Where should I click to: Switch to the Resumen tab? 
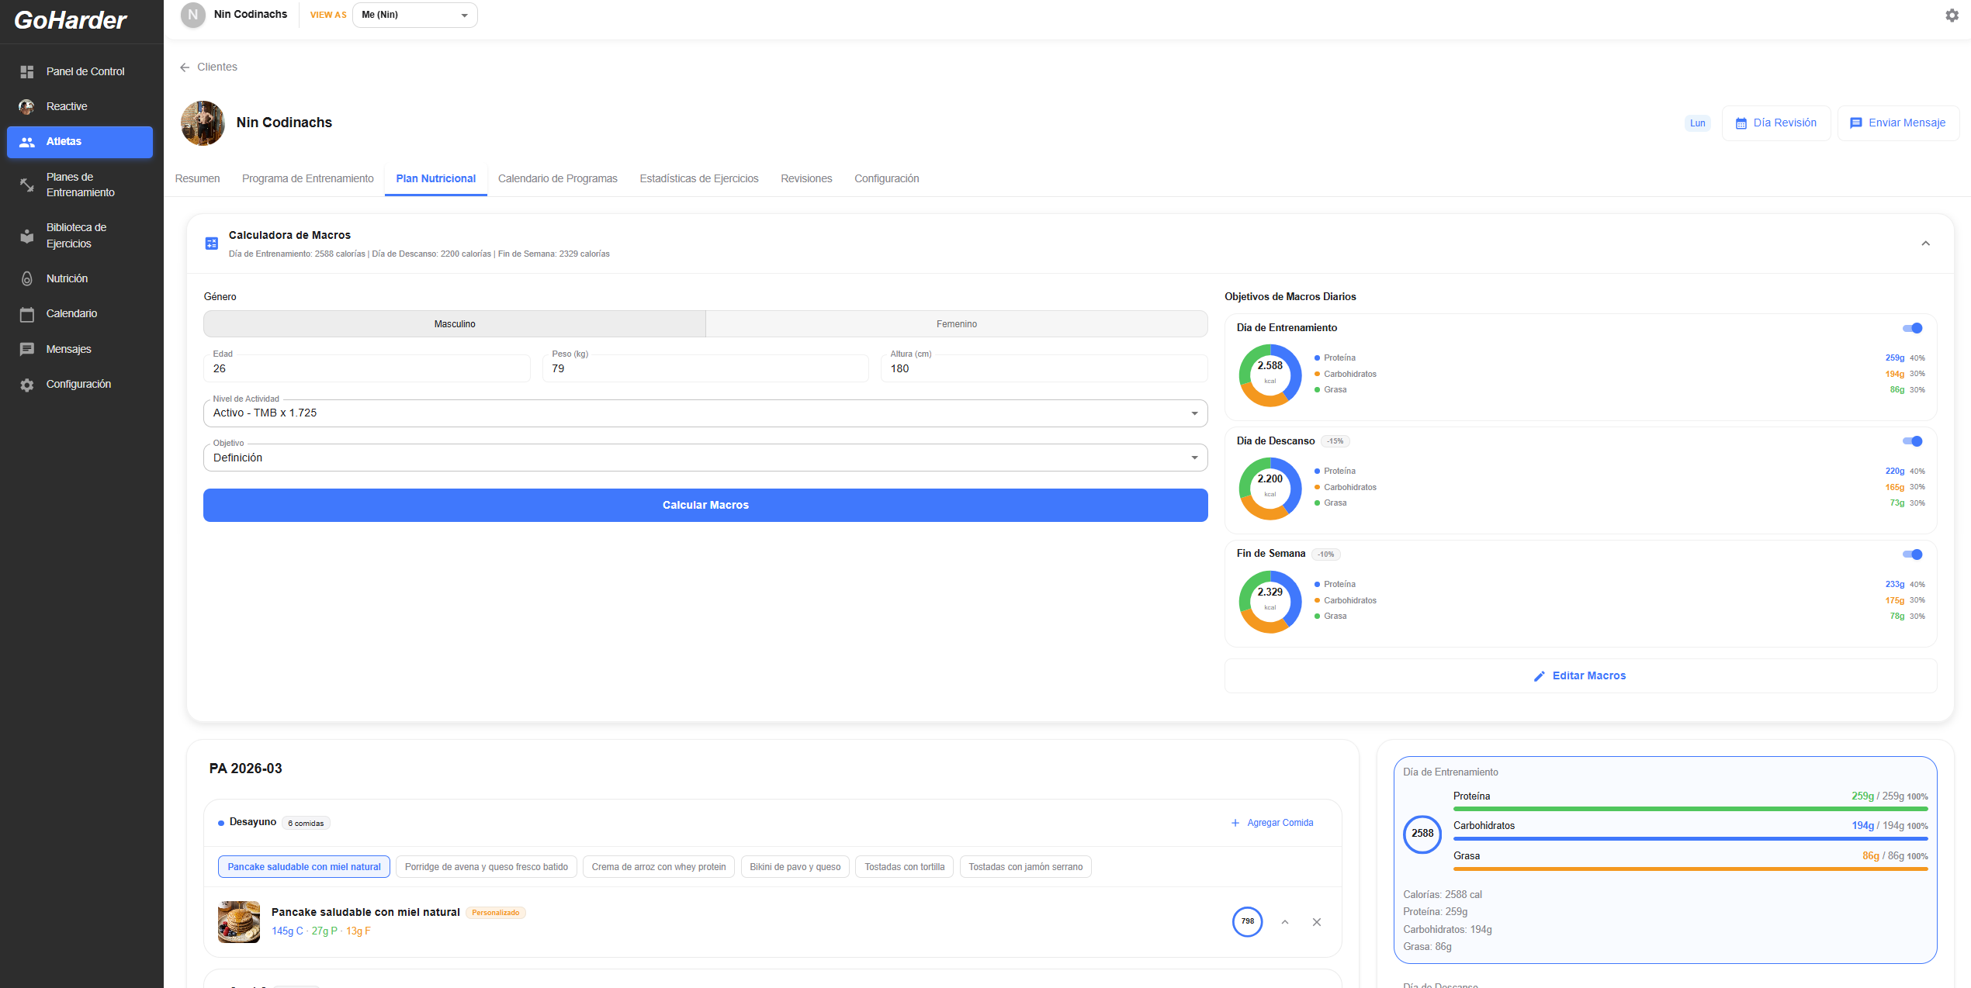(x=197, y=178)
